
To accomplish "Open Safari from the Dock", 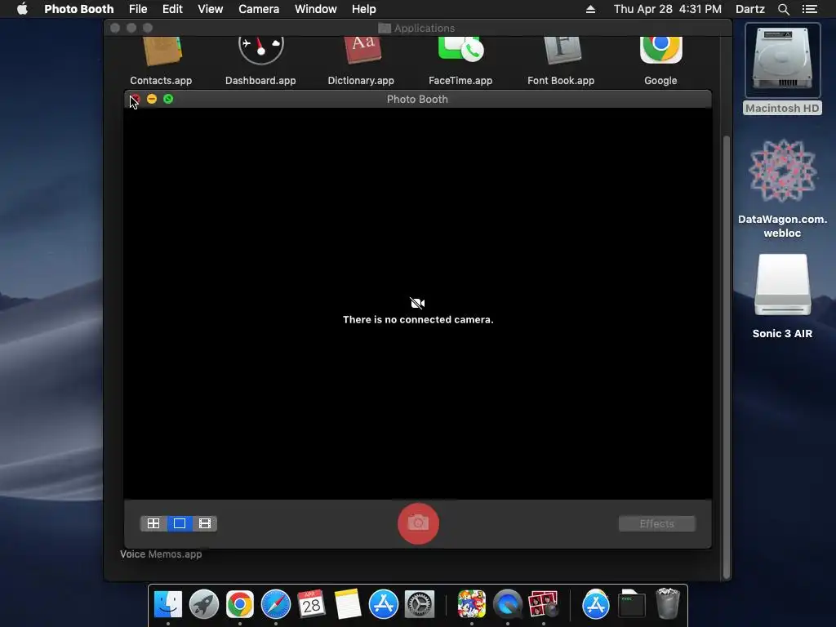I will [x=276, y=605].
